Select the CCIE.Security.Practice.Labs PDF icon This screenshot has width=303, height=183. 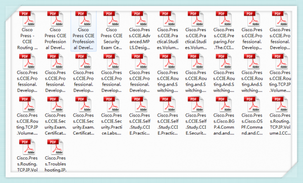[111, 104]
